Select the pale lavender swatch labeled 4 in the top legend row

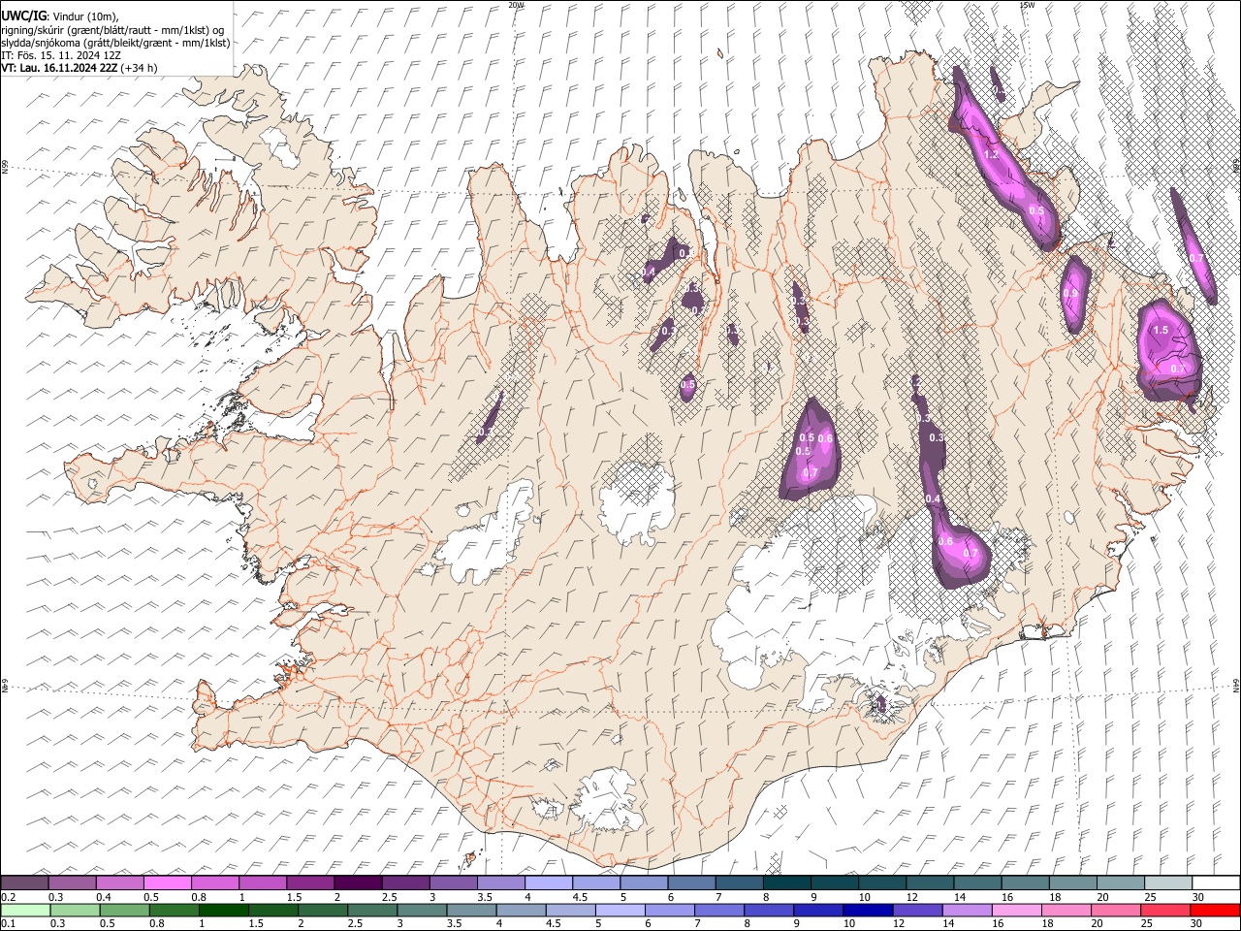[x=548, y=883]
